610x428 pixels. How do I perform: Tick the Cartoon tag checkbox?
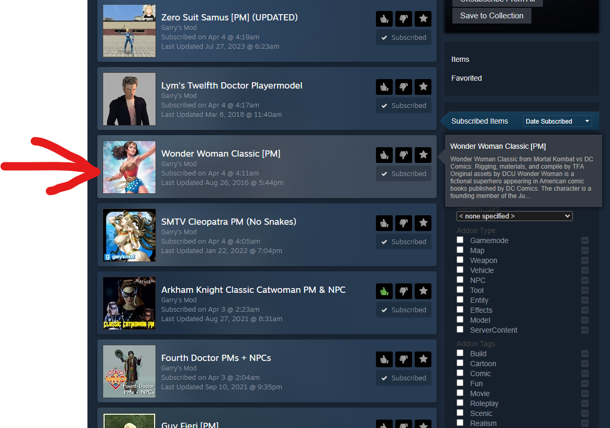[460, 363]
